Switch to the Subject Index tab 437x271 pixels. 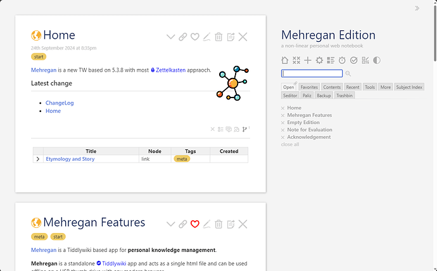(x=409, y=87)
